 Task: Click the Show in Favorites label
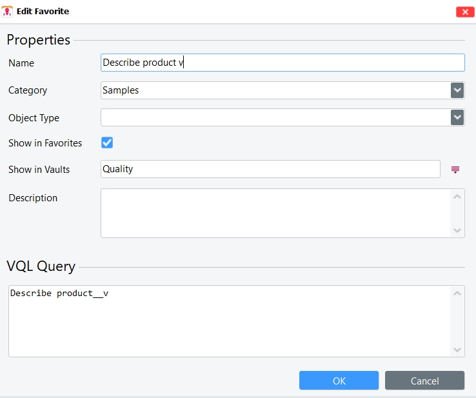pos(45,143)
